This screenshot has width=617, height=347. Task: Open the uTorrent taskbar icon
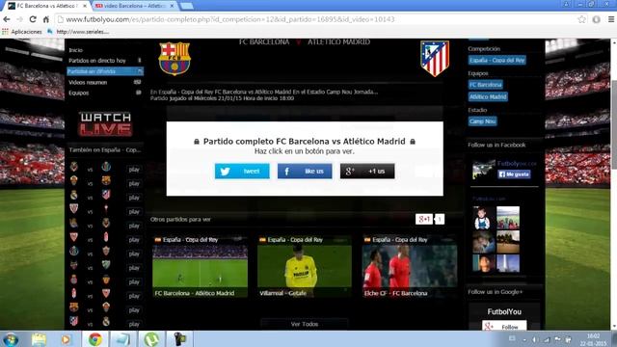(x=151, y=339)
